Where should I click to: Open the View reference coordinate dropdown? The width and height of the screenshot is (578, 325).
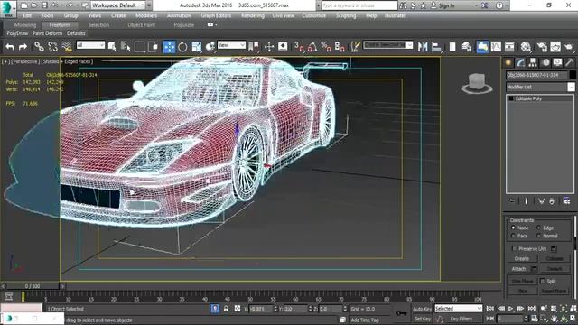pyautogui.click(x=231, y=45)
